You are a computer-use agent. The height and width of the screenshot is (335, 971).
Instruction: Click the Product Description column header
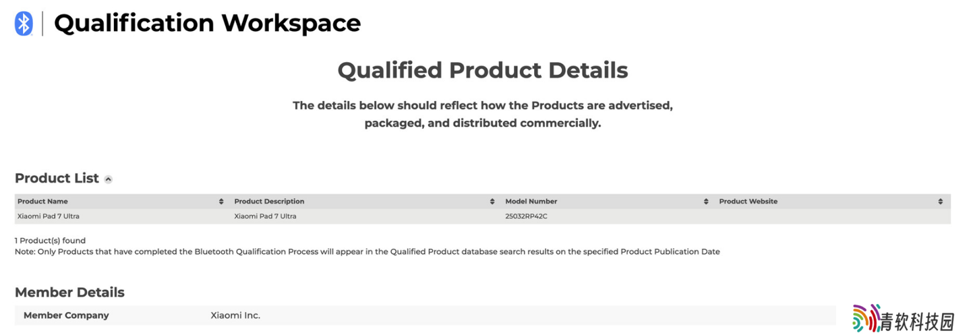269,202
